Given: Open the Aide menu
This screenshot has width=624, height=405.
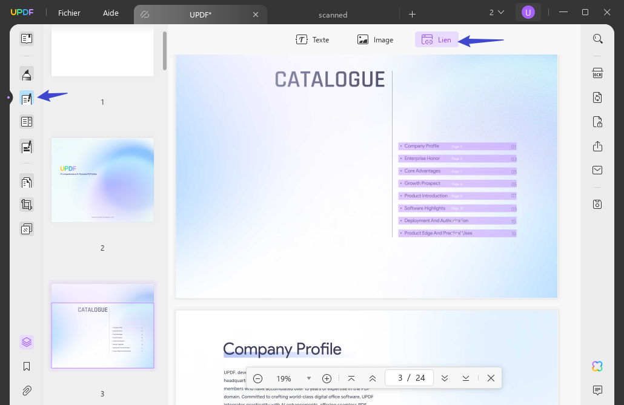Looking at the screenshot, I should 111,13.
